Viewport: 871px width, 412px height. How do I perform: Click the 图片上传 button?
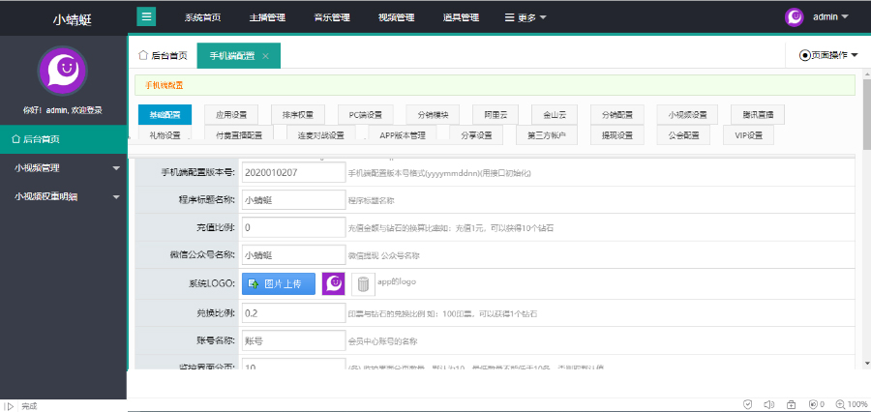pos(279,283)
